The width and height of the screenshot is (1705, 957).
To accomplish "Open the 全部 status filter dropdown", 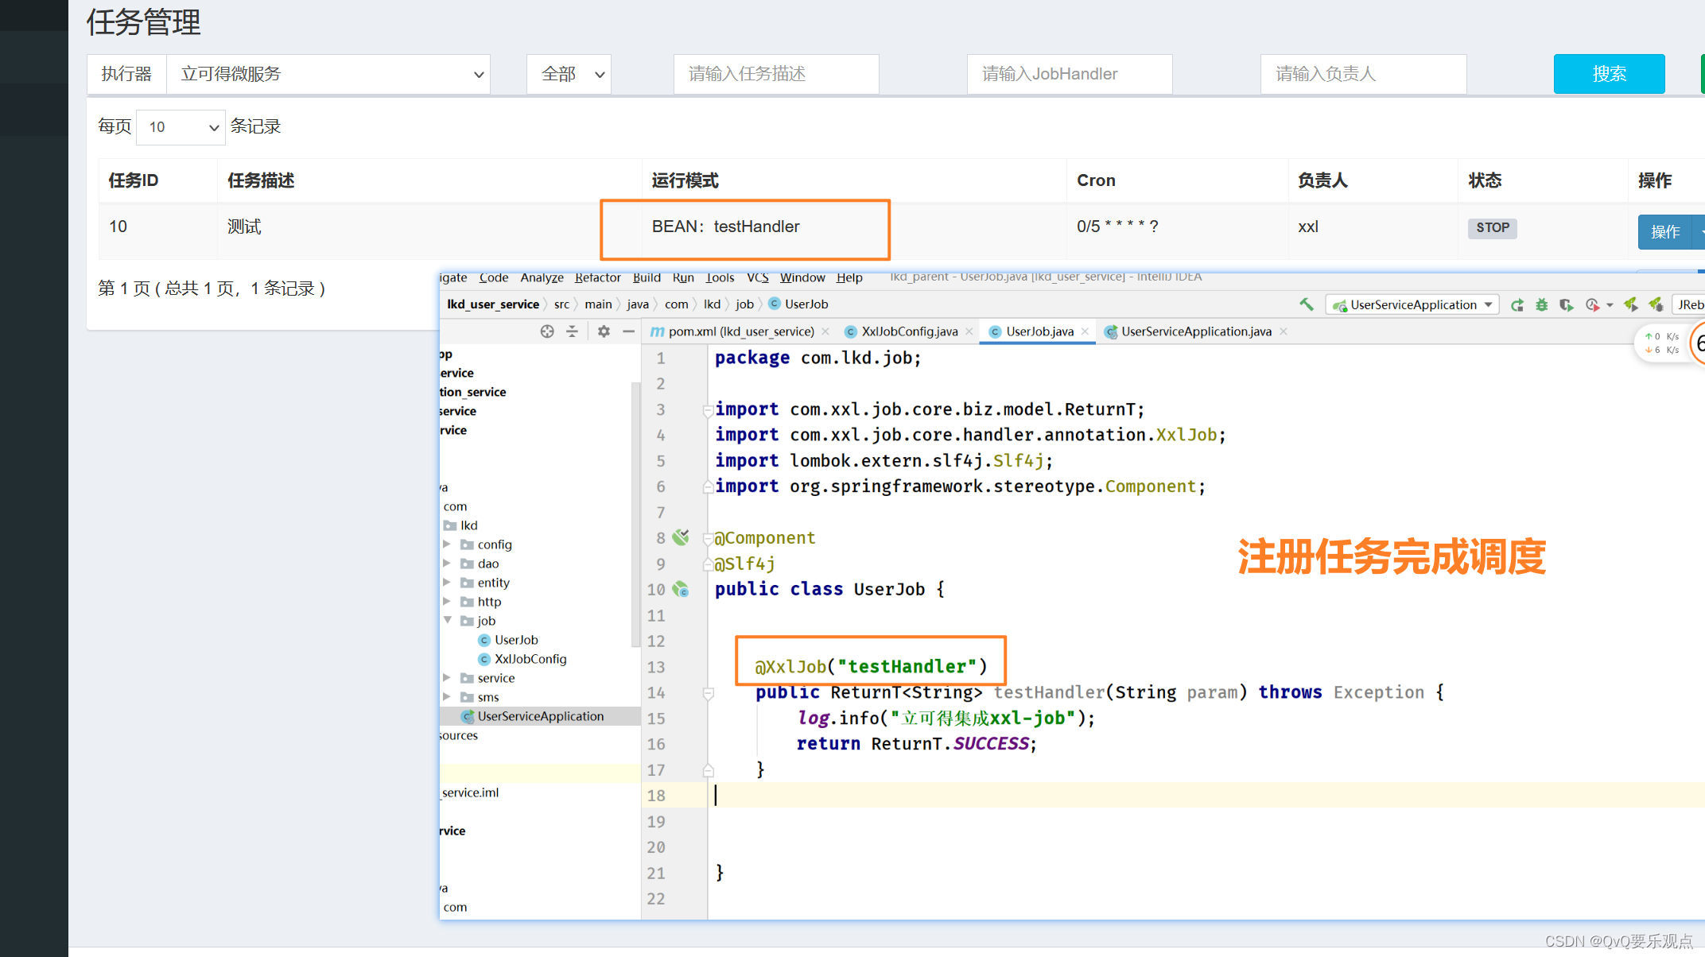I will tap(569, 74).
